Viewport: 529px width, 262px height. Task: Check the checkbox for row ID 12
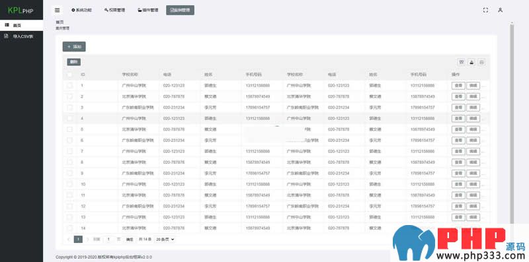click(69, 206)
